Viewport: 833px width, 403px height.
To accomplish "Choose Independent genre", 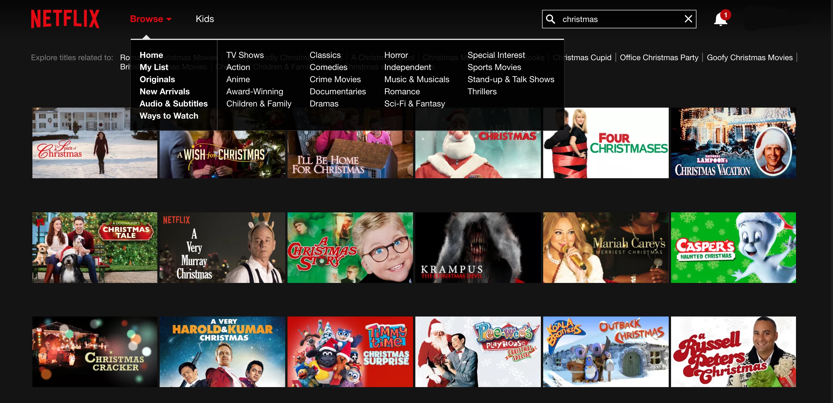I will [x=408, y=67].
